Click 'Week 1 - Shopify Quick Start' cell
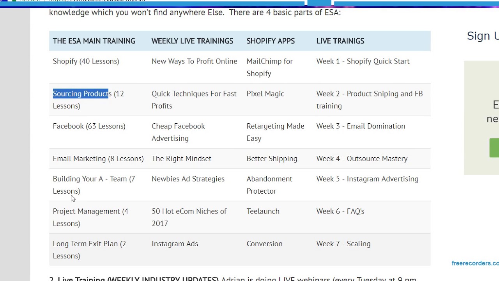This screenshot has width=499, height=281. click(363, 61)
